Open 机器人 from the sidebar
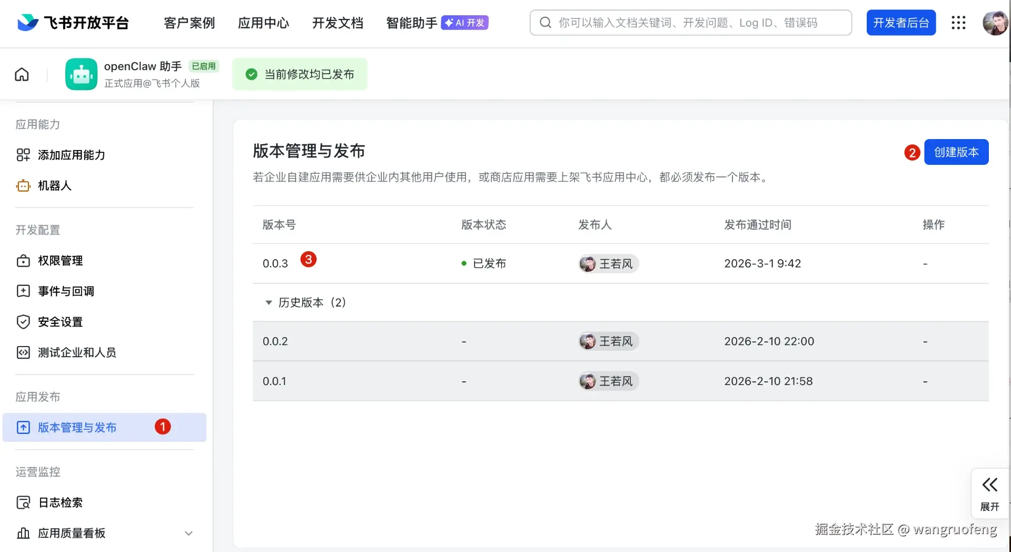 click(x=54, y=185)
